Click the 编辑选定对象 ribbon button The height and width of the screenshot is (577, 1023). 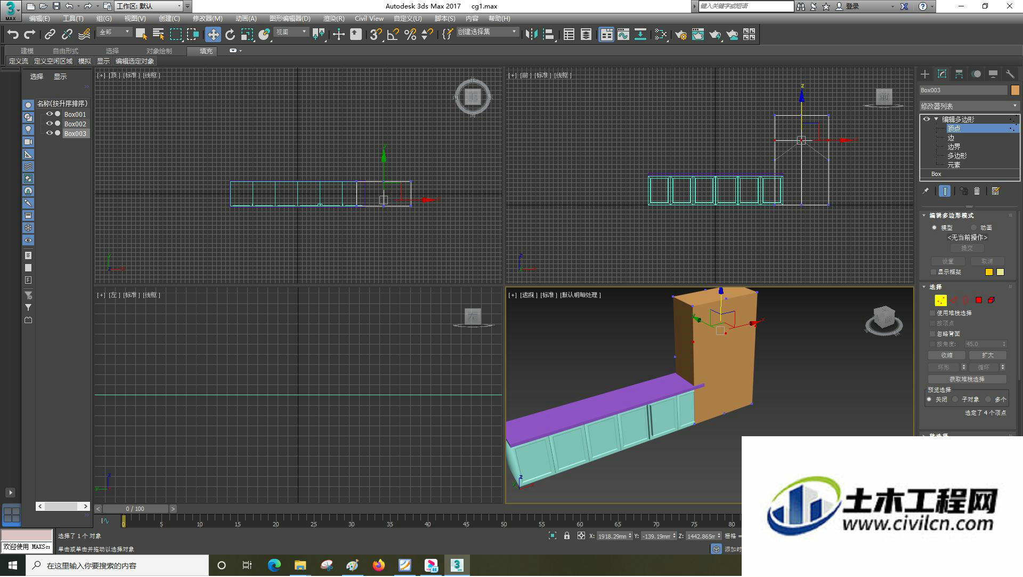(x=135, y=61)
